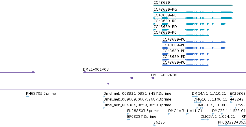Select Dmel_neb_008921_0951_3487.3prime feature
This screenshot has height=127, width=246.
click(x=137, y=94)
